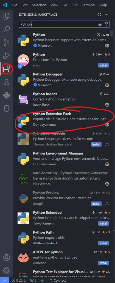Install AREPL for python extension

coord(103,263)
